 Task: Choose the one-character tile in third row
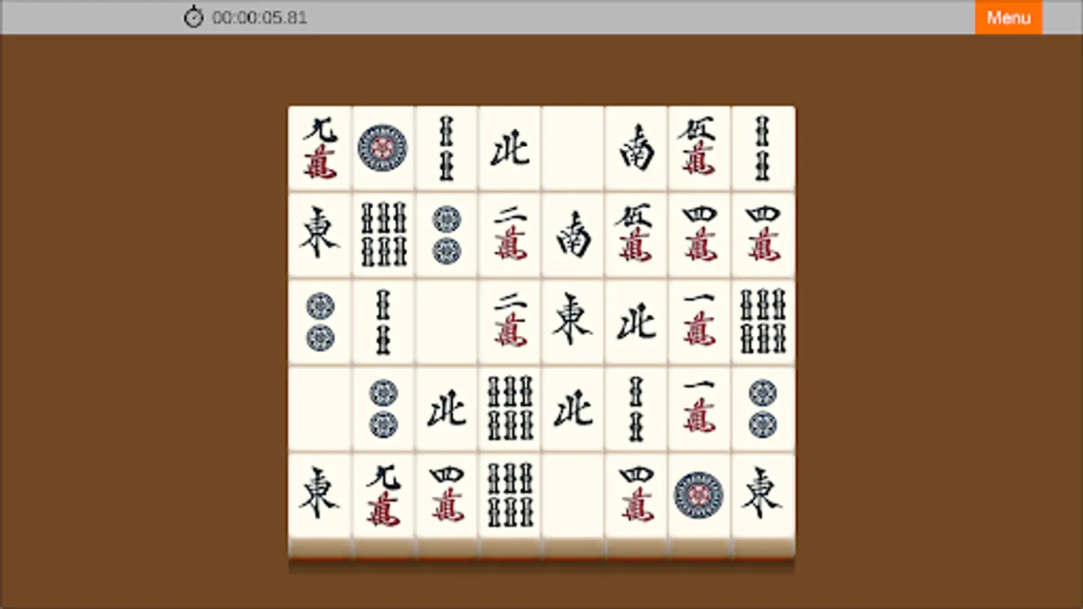699,321
